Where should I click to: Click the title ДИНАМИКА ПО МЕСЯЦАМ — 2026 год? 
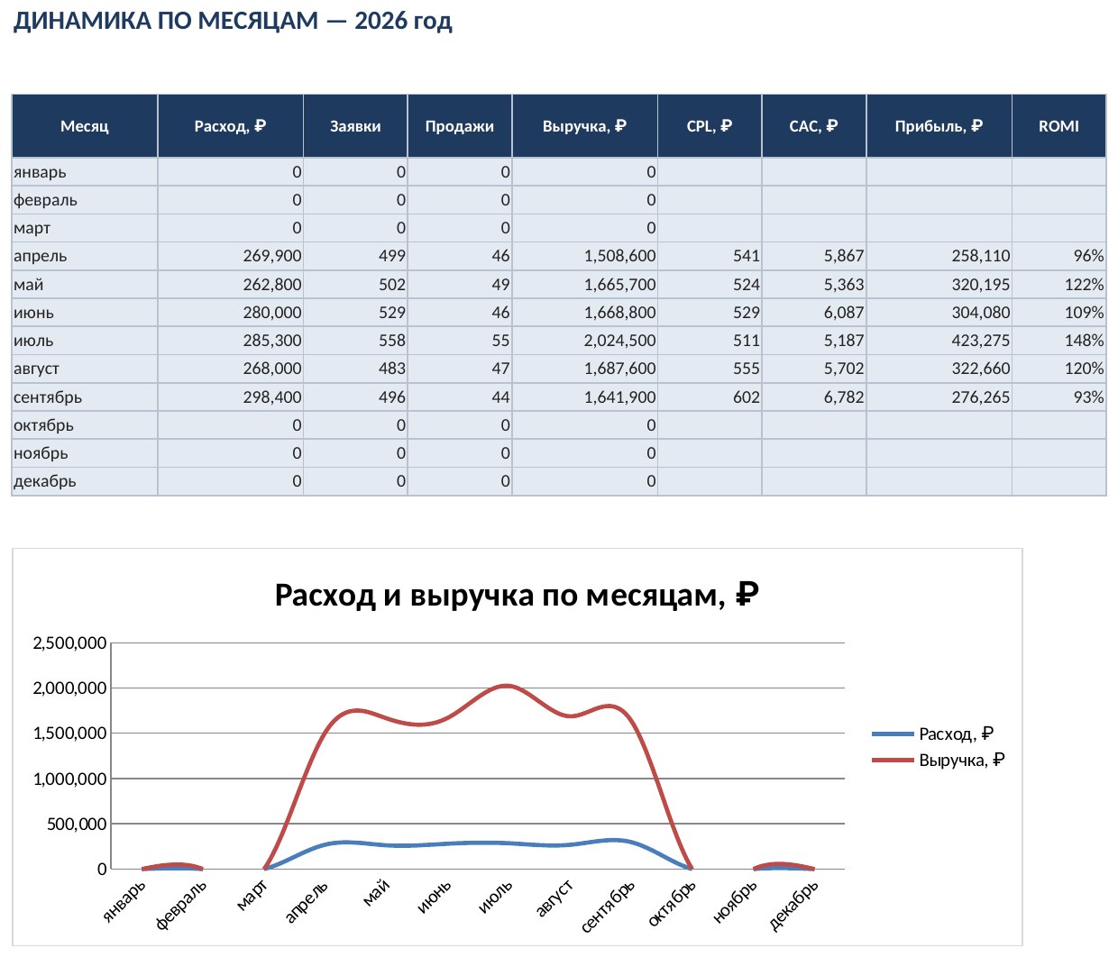(233, 21)
